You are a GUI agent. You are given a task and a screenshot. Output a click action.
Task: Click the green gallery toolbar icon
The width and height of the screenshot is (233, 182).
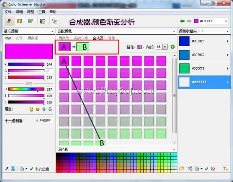pos(30,21)
